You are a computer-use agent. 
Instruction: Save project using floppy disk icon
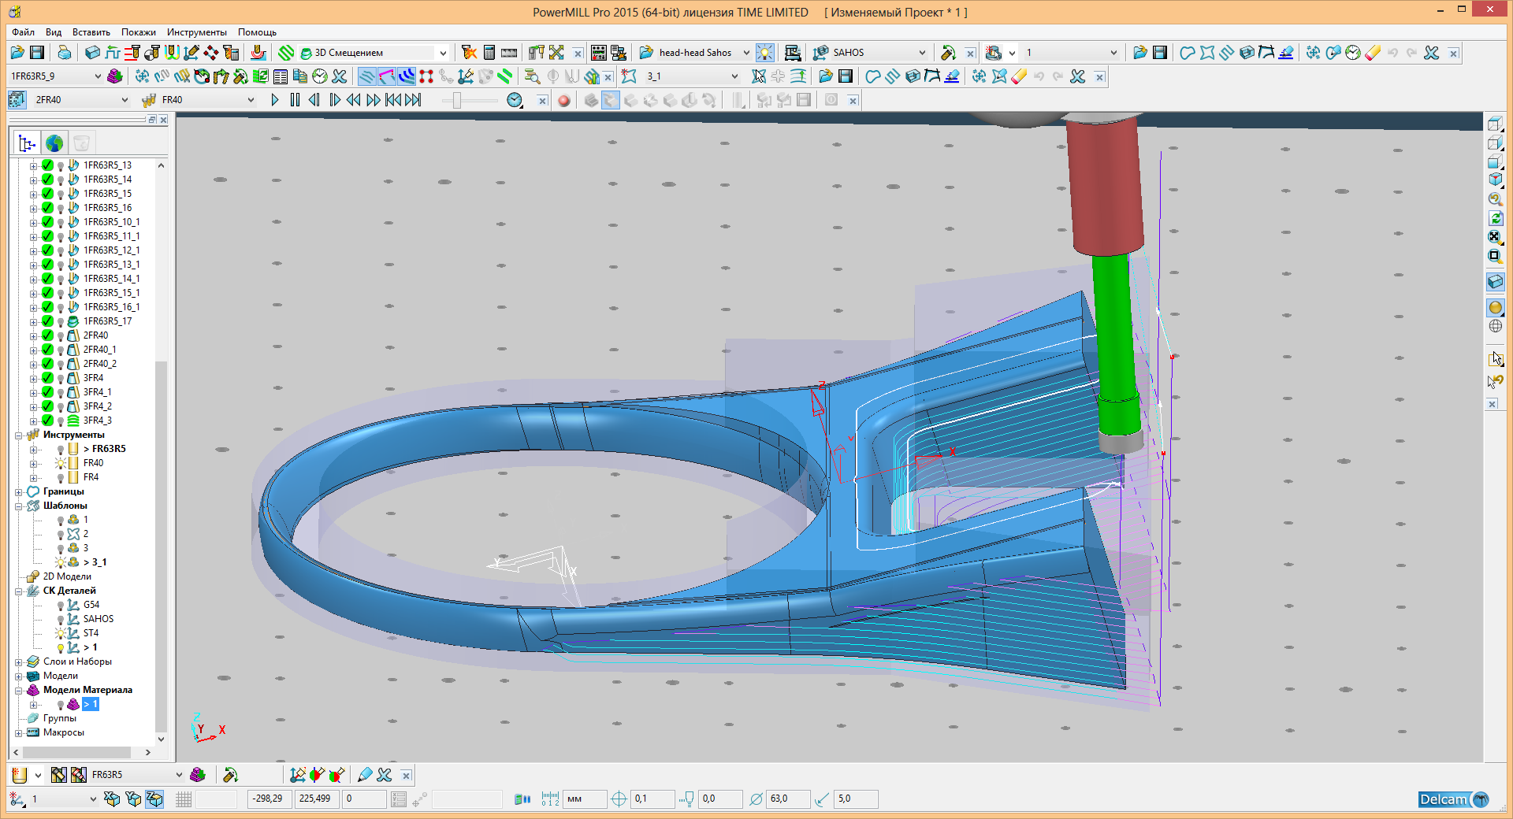pyautogui.click(x=36, y=53)
